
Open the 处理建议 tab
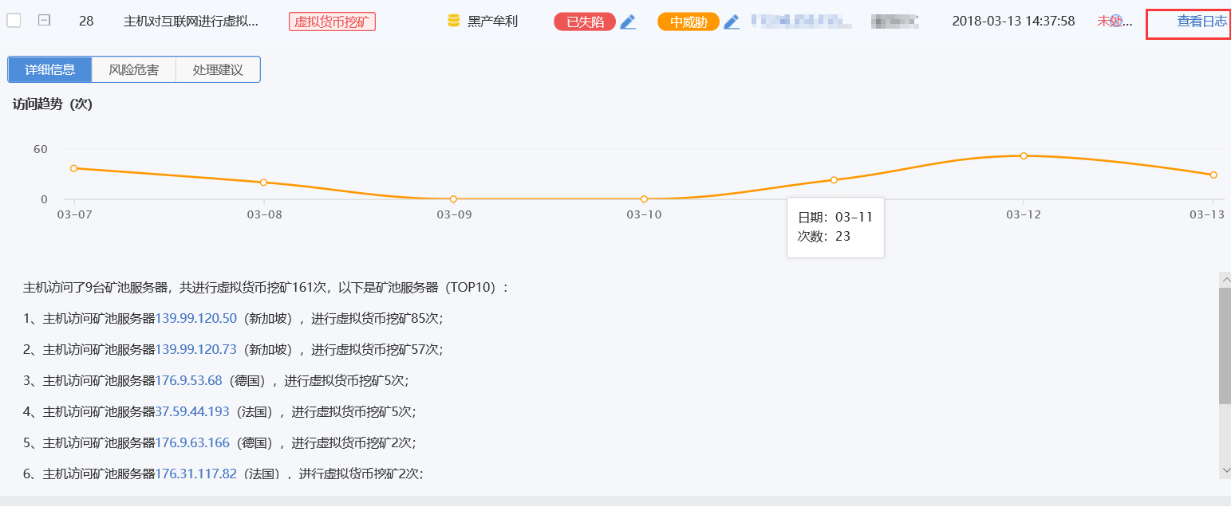coord(218,69)
